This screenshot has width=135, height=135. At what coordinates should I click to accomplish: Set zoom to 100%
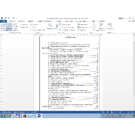56,27
